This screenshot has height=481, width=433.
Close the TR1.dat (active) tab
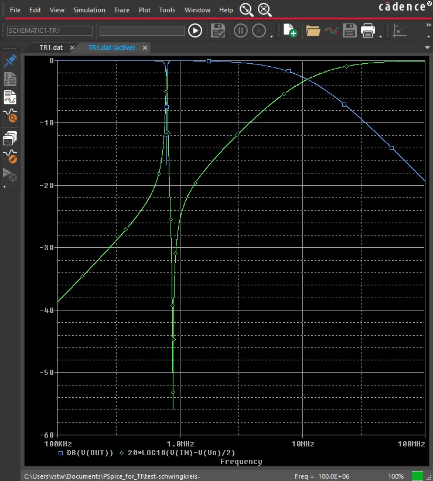[145, 48]
